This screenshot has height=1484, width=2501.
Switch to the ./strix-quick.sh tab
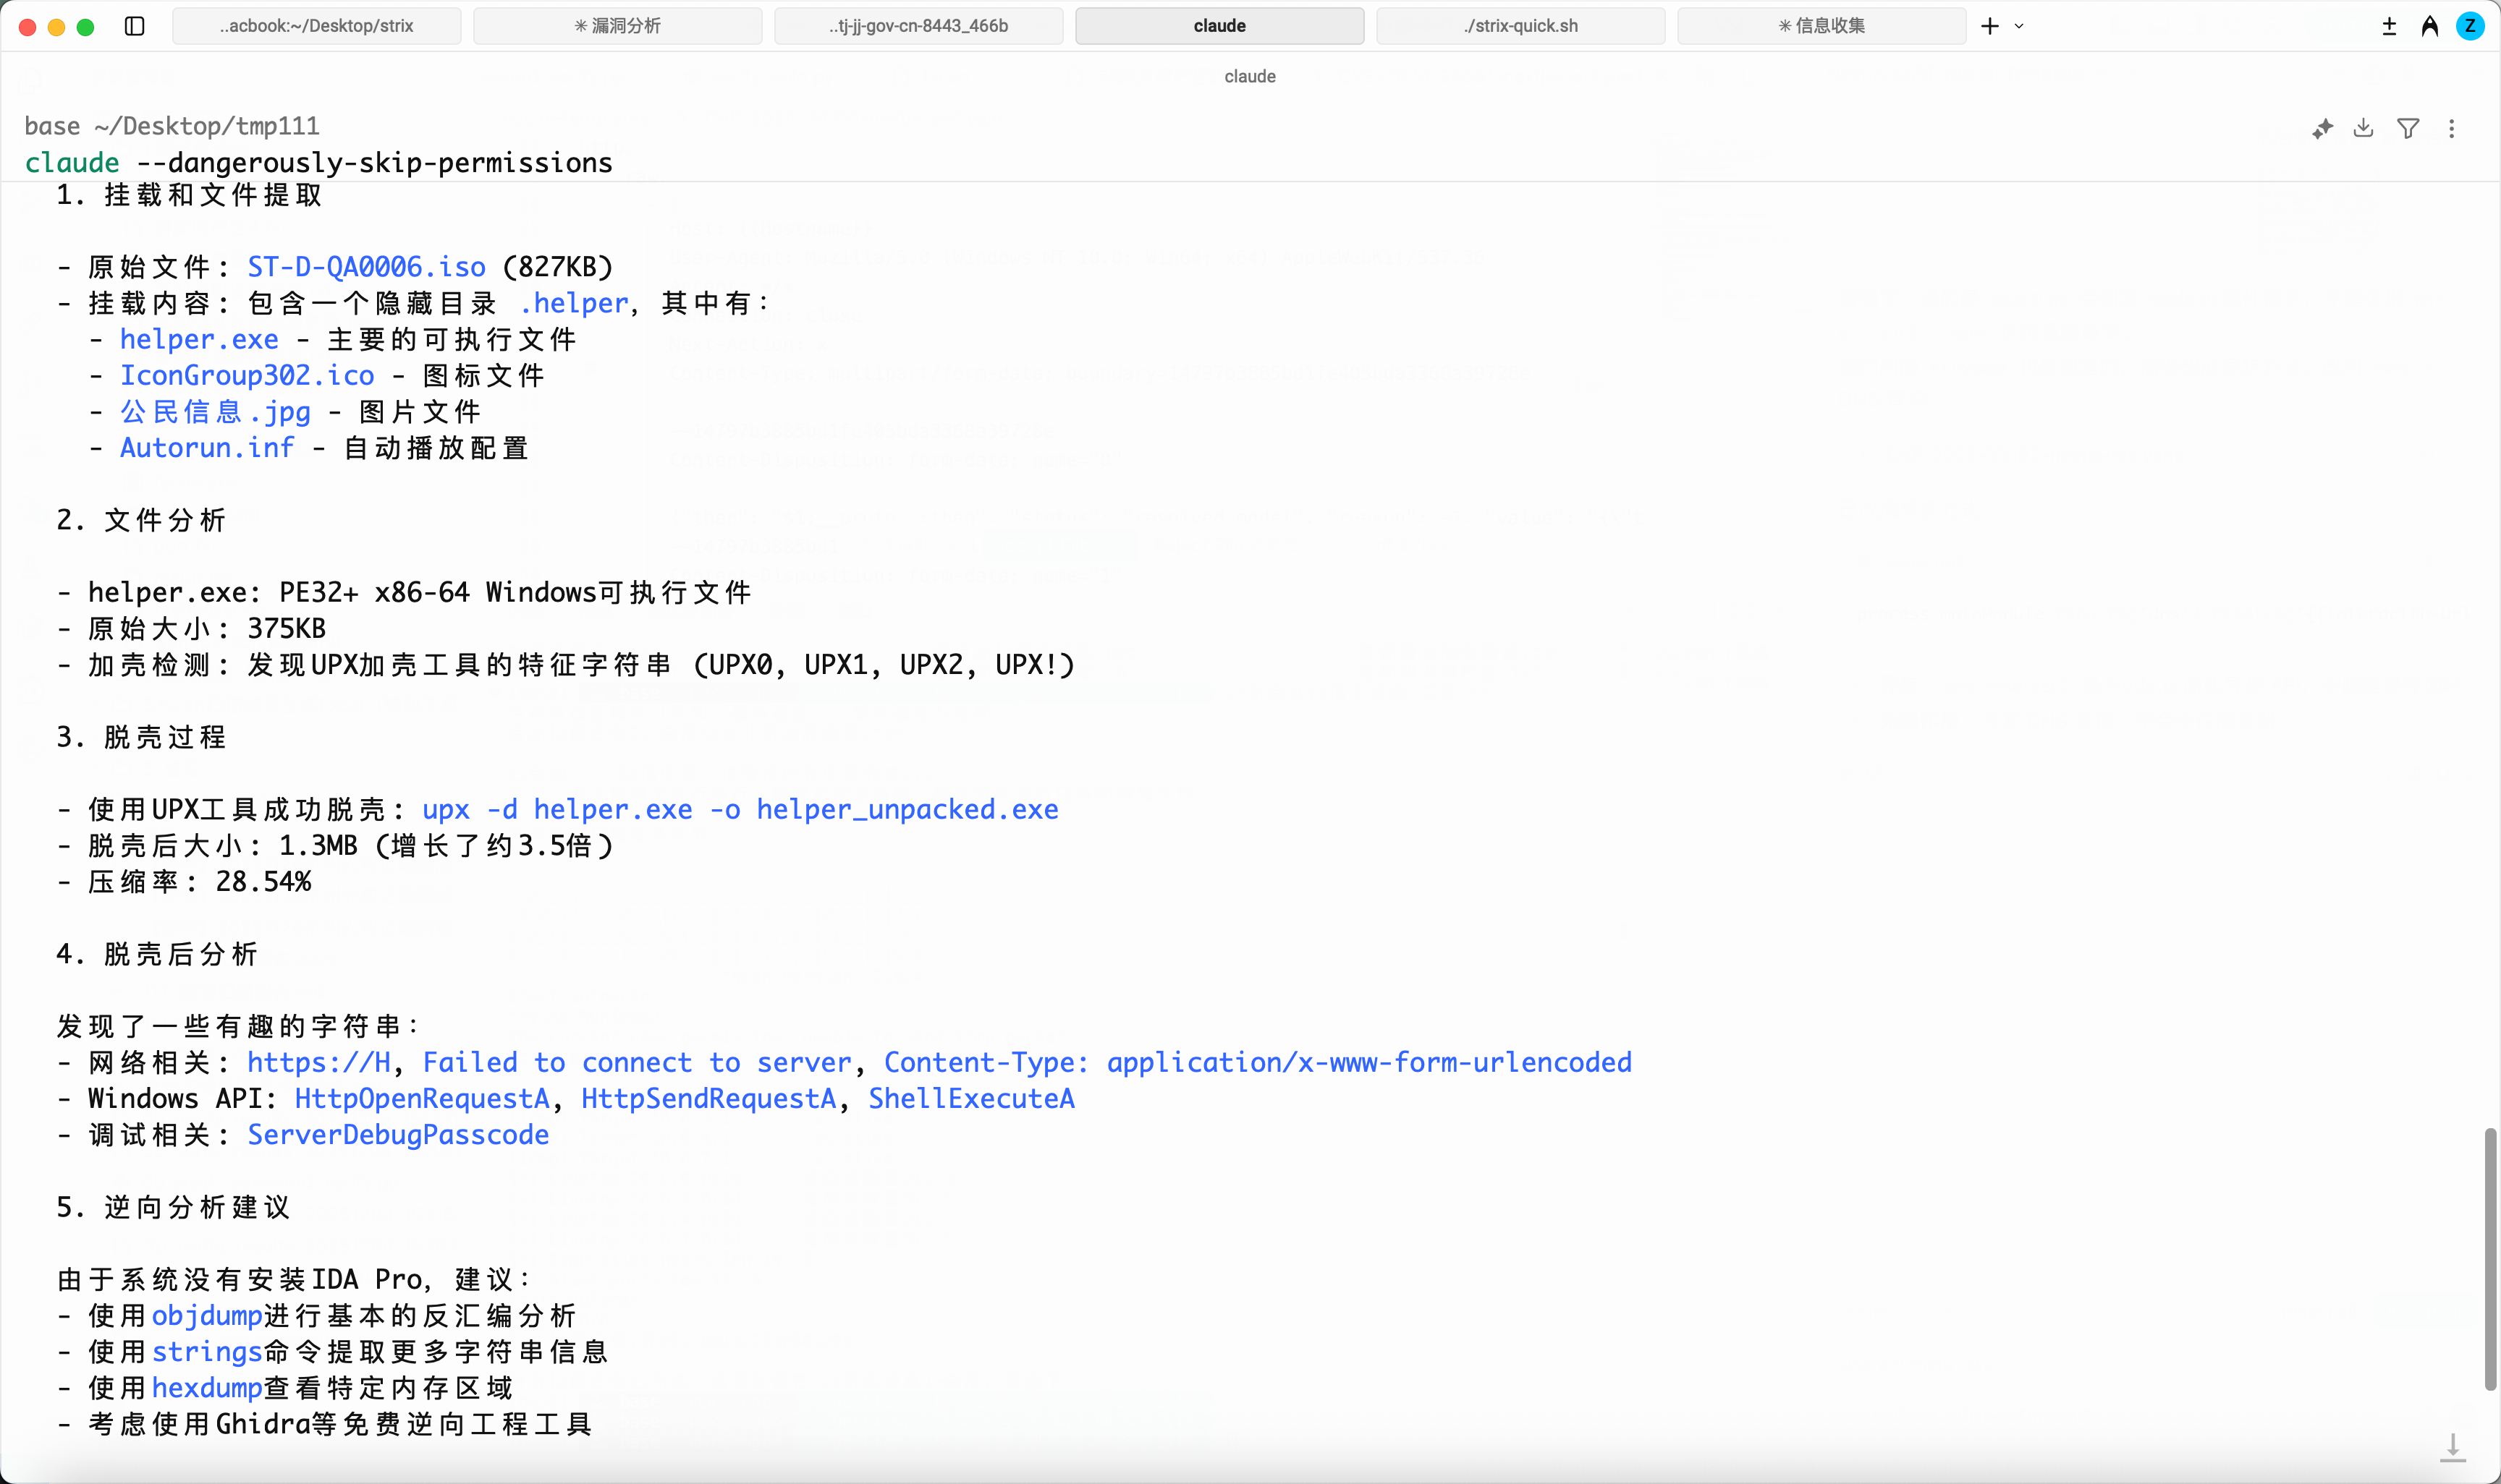(1520, 26)
